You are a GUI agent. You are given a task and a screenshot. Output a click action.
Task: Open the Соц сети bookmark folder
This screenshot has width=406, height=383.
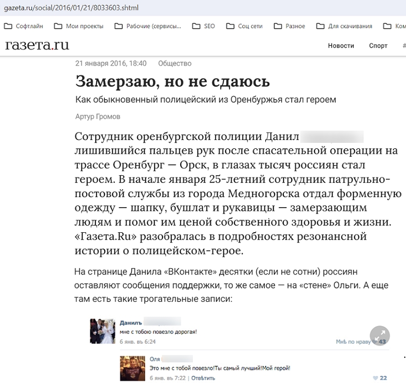coord(244,26)
